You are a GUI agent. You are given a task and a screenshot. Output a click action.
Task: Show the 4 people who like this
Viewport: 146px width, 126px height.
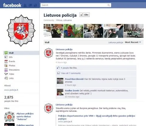click(x=69, y=68)
